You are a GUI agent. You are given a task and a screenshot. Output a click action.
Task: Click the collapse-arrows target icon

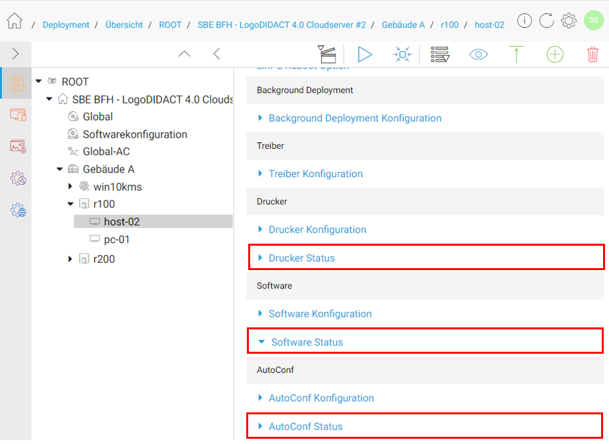402,54
